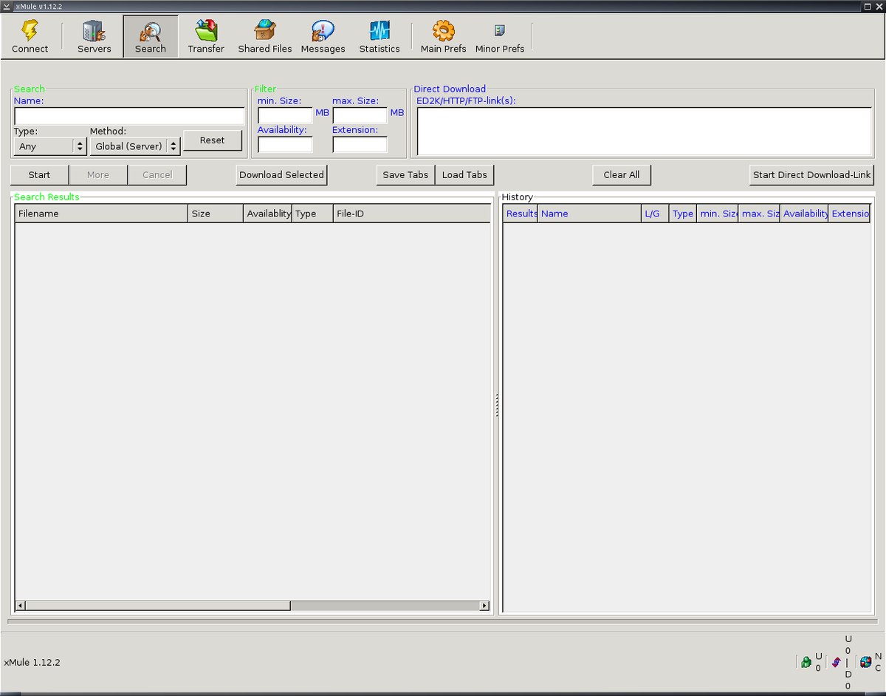The height and width of the screenshot is (696, 886).
Task: Click the search results horizontal scrollbar thumb
Action: point(158,606)
